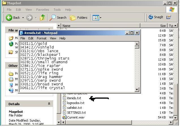Click Notepad scrollbar up arrow
This screenshot has height=127, width=180.
[x=137, y=44]
